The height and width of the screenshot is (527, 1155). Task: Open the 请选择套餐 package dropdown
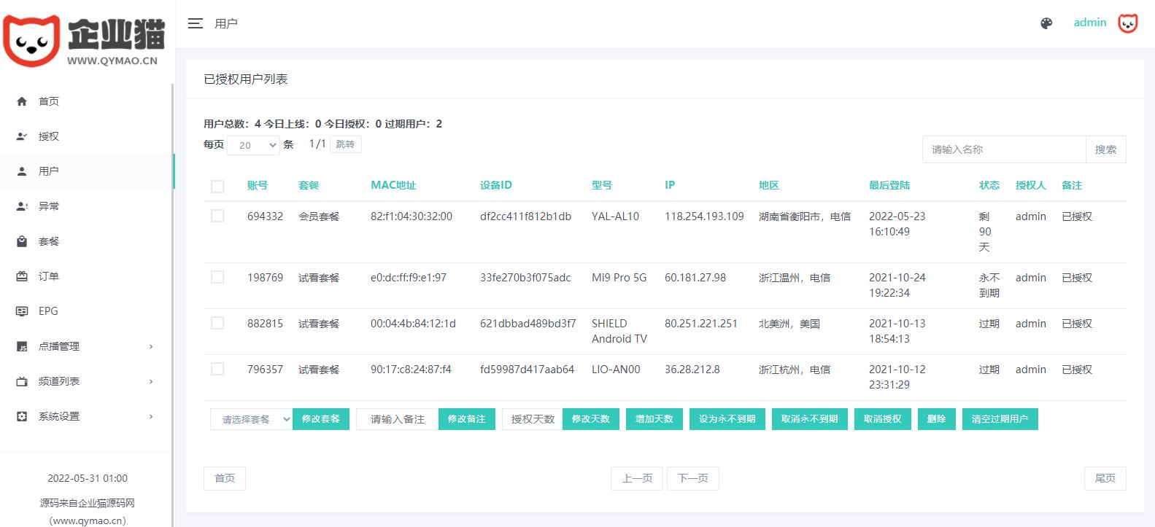(x=251, y=419)
